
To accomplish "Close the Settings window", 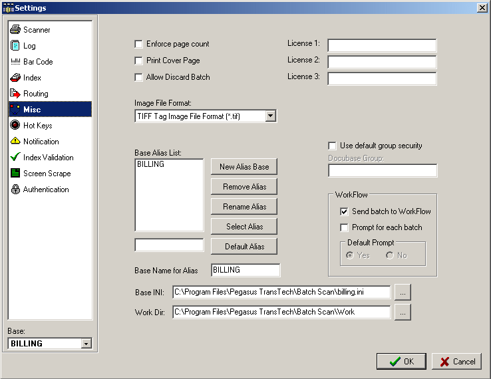I will coord(482,8).
